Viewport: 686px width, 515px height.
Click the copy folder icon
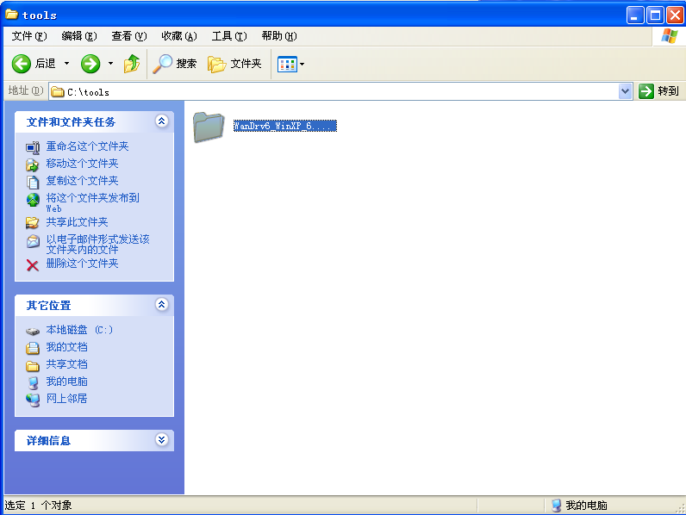point(33,182)
